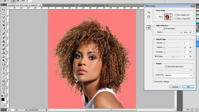Open the tool preset picker arrow

8,1
